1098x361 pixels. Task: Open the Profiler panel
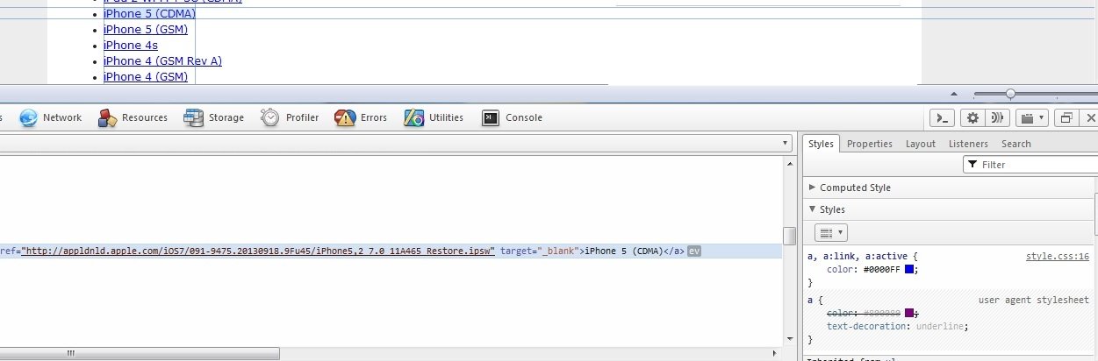point(290,117)
